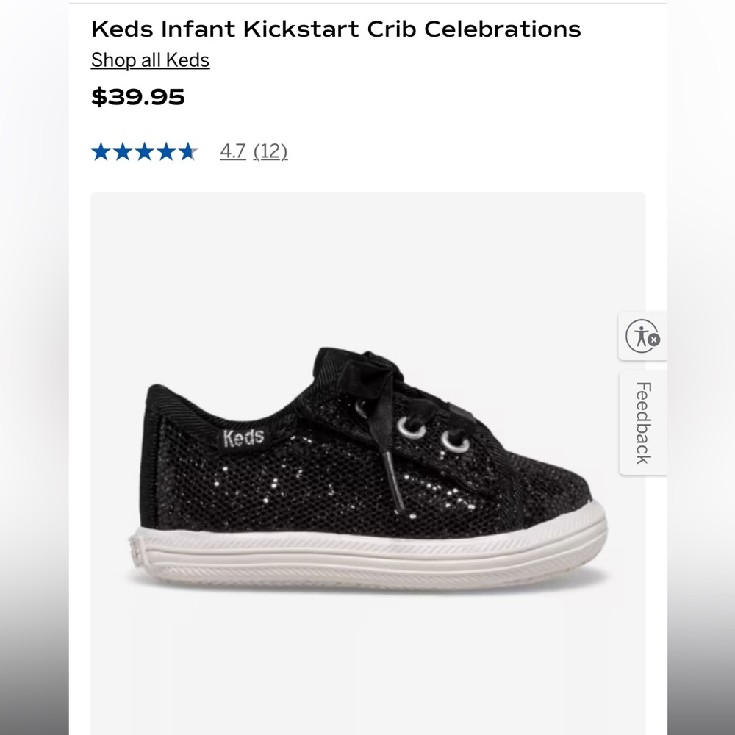Select the second rating star
Screen dimensions: 735x735
[121, 151]
